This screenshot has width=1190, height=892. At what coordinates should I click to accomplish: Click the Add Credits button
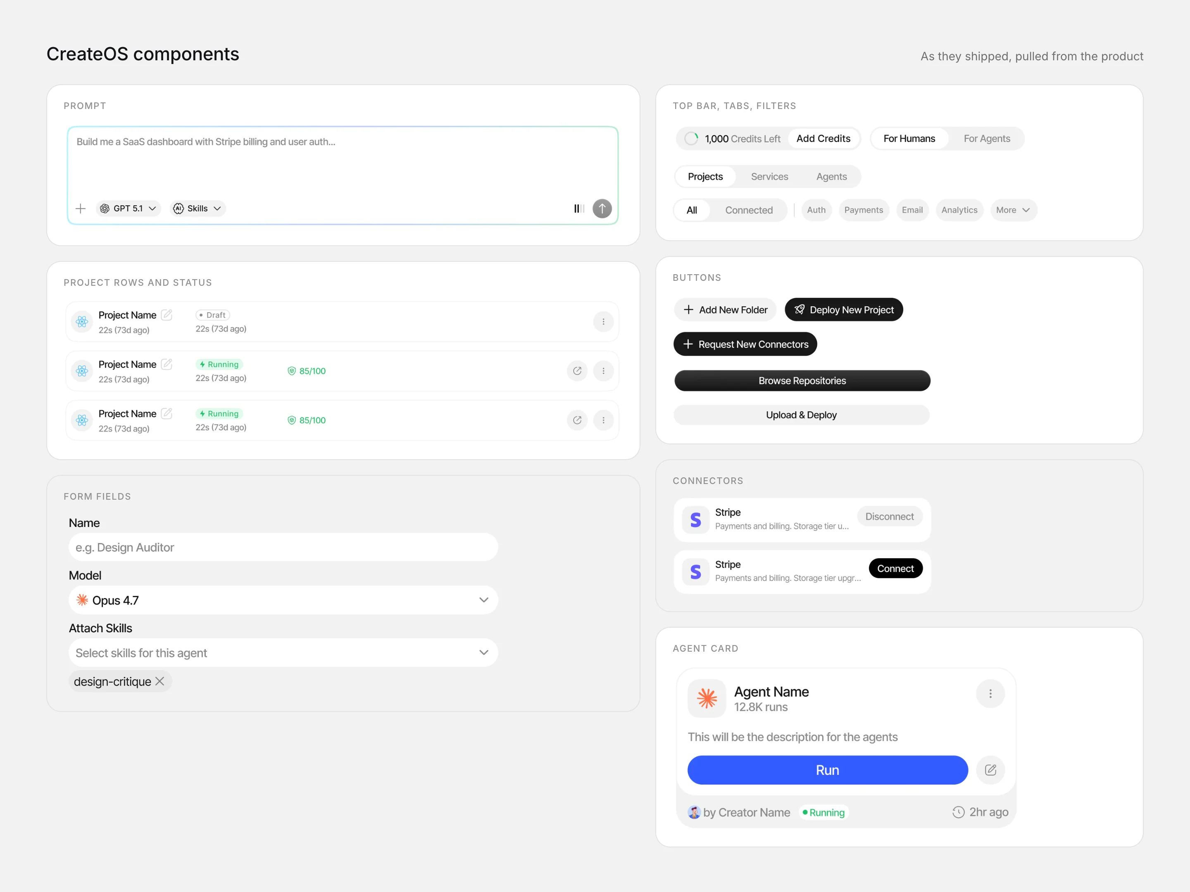point(823,139)
